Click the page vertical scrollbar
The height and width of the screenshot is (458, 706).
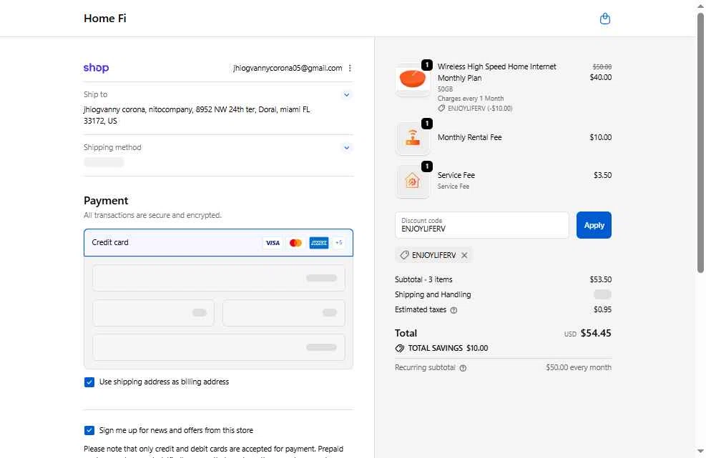click(x=700, y=143)
